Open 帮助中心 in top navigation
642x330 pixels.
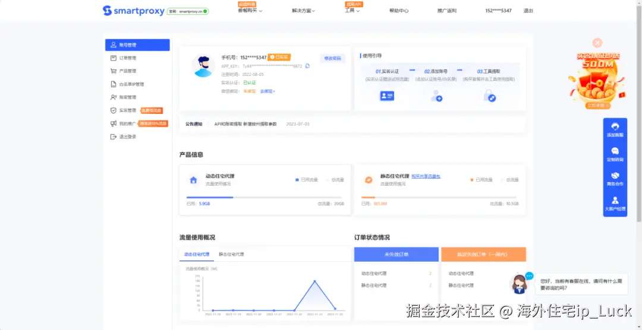coord(399,11)
